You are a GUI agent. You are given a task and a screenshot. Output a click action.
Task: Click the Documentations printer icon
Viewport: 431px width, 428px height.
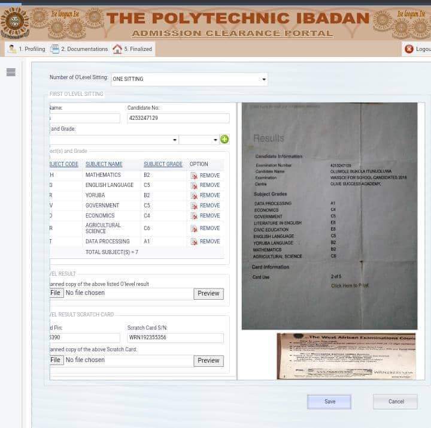click(x=54, y=49)
